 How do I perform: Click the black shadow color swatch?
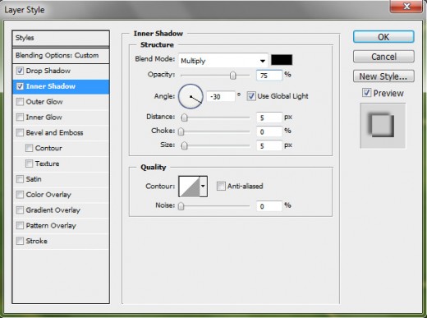[x=282, y=60]
